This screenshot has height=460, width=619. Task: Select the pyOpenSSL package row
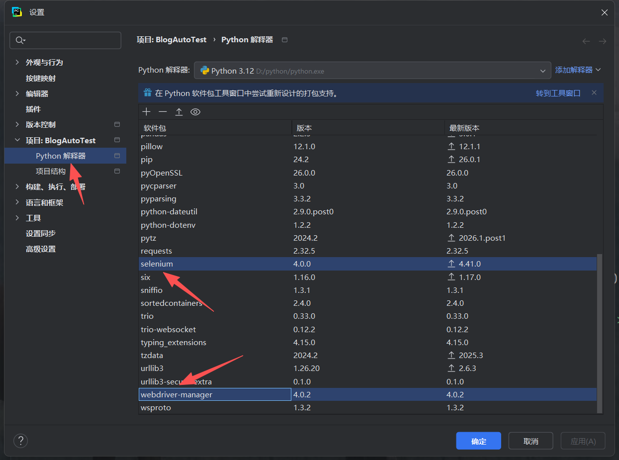coord(367,173)
